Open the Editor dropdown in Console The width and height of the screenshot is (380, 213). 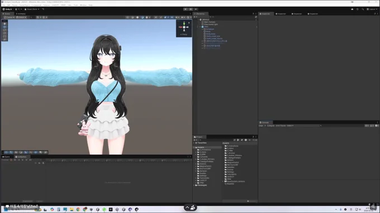[x=290, y=125]
